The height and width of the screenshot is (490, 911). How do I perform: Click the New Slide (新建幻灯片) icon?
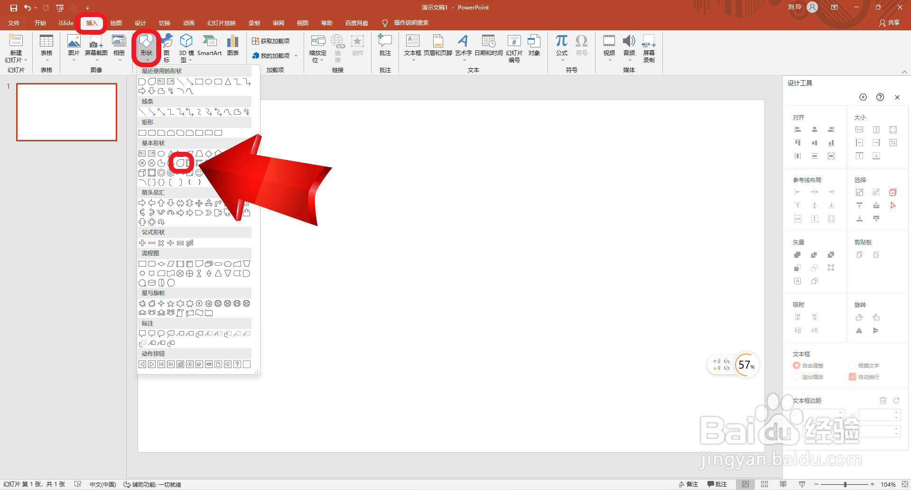click(x=16, y=42)
